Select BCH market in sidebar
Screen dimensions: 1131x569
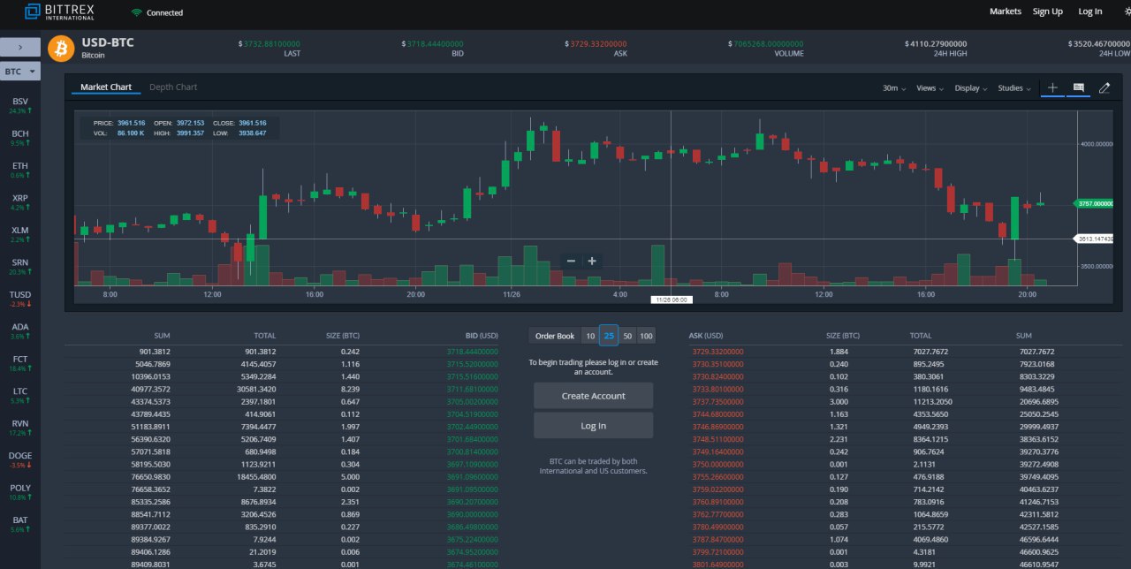coord(20,138)
